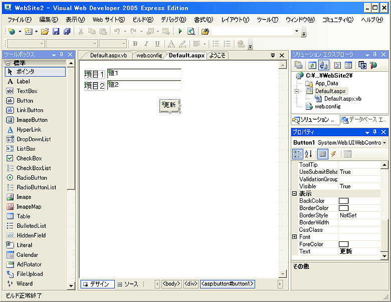Sort properties alphabetically with A-Z icon
391x302 pixels.
tap(308, 154)
